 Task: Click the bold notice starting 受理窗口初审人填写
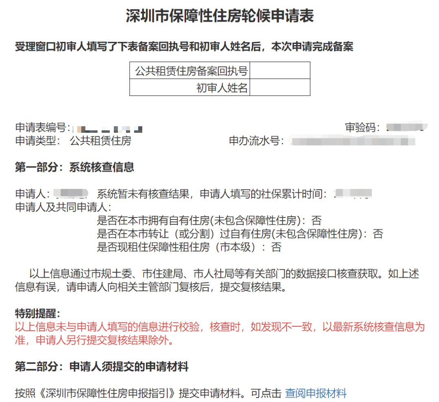click(184, 46)
